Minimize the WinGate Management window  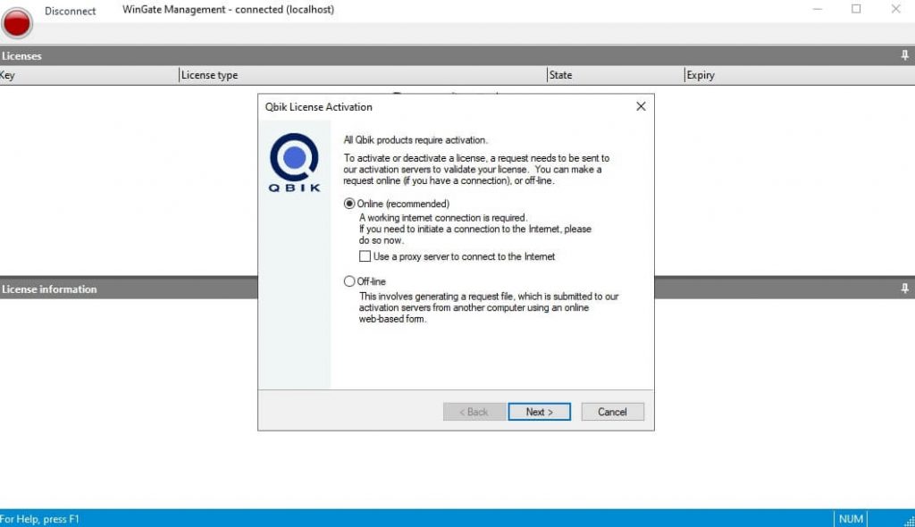(x=817, y=9)
